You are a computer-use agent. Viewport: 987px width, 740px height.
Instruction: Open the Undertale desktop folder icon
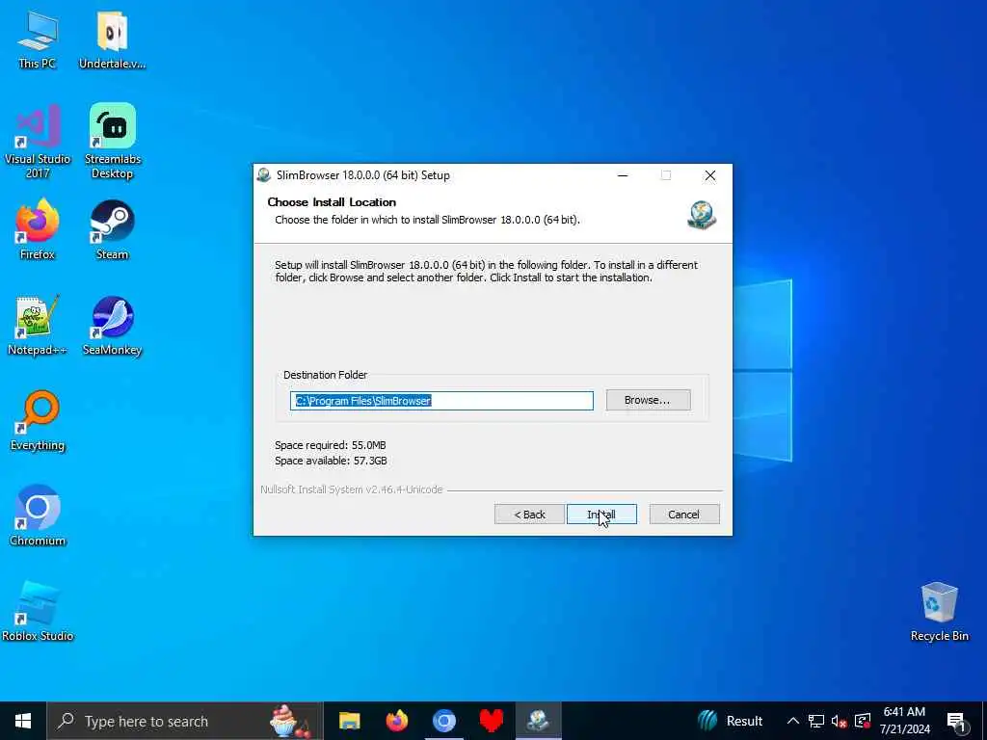tap(112, 39)
